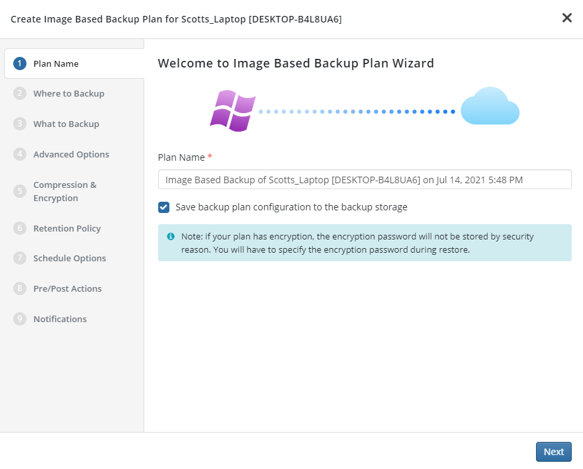Image resolution: width=583 pixels, height=469 pixels.
Task: Open the What to Backup step
Action: 66,124
